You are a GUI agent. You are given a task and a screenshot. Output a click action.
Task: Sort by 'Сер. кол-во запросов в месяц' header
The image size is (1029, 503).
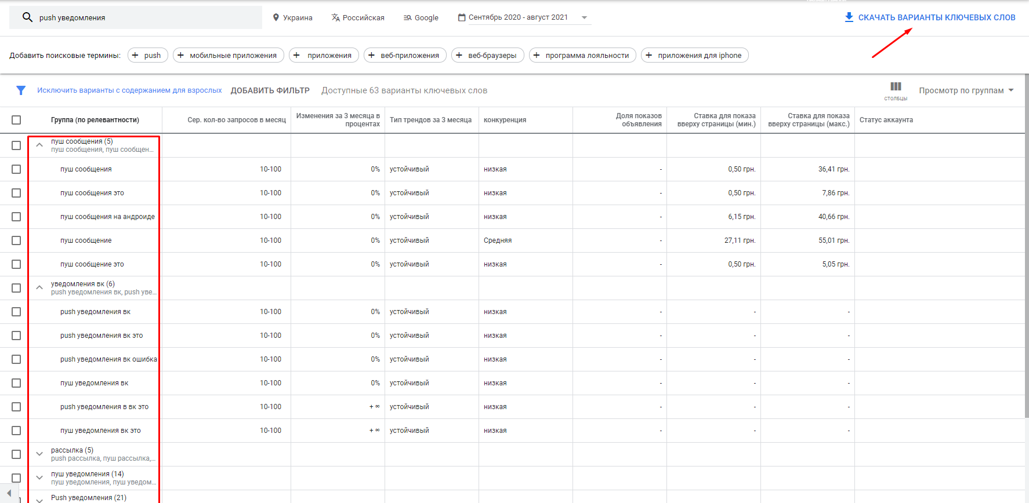236,120
